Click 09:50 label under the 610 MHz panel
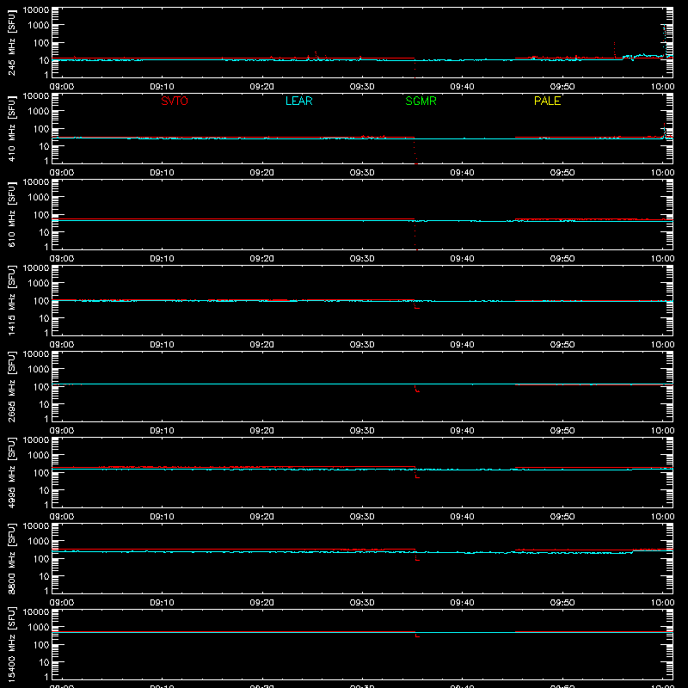The height and width of the screenshot is (688, 688). [x=562, y=259]
